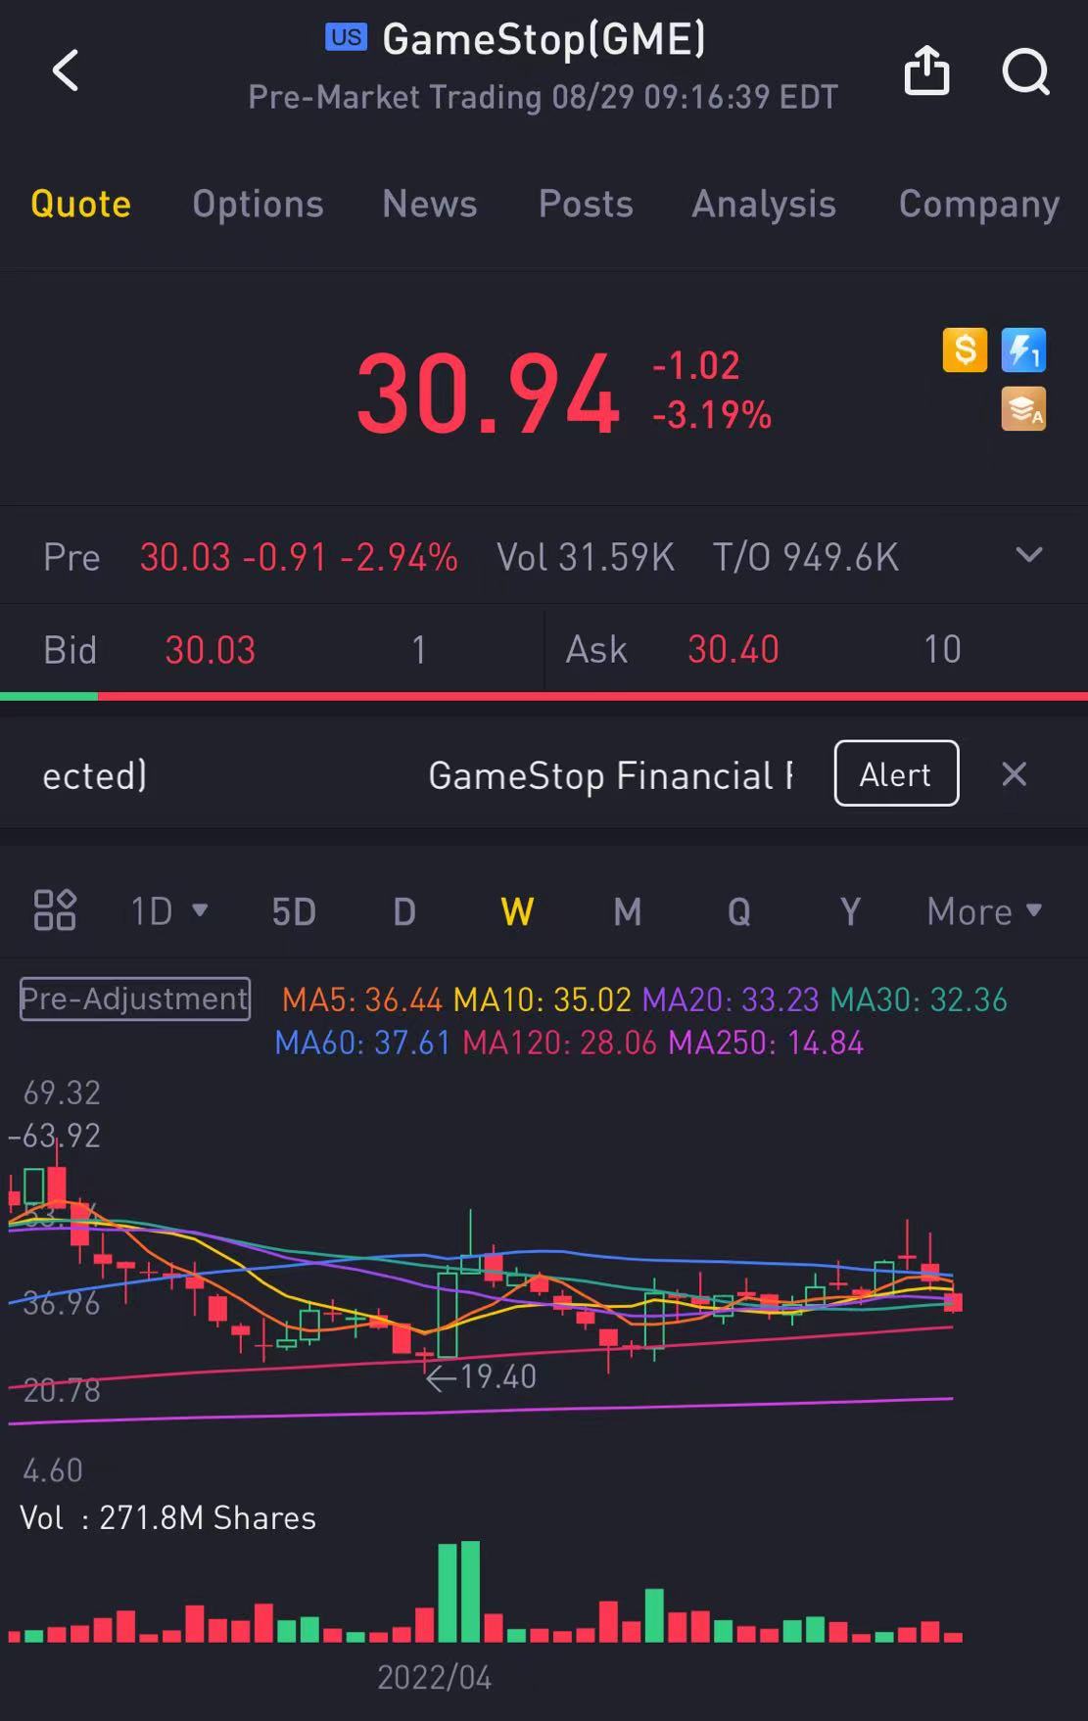Tap the Bid price 30.03
The image size is (1088, 1721).
210,649
